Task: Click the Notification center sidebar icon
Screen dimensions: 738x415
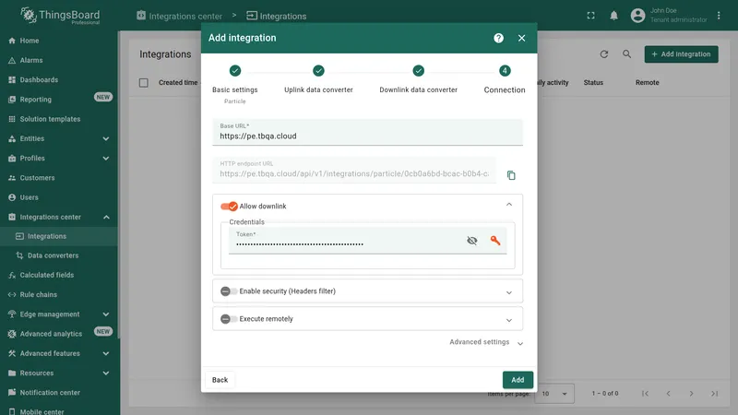Action: click(12, 393)
